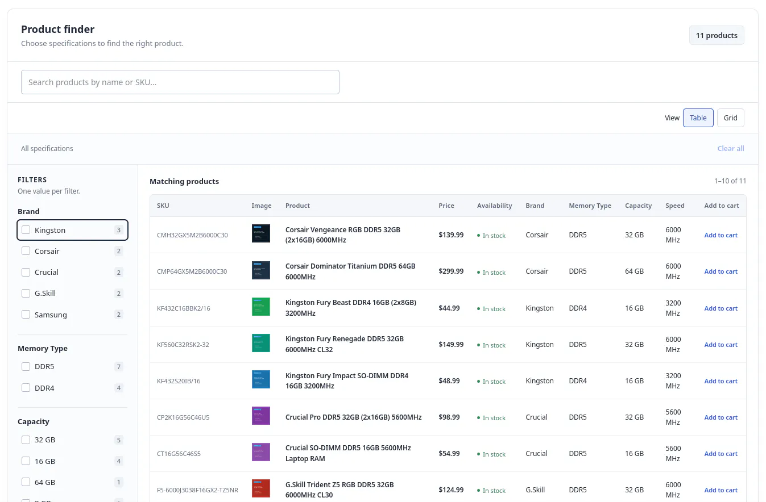Open G.Skill Trident Z5 red thumbnail

261,488
